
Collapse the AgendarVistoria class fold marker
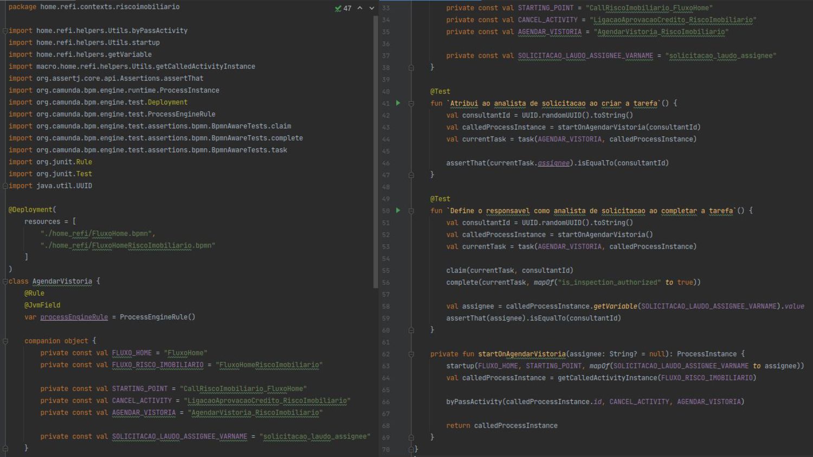coord(5,282)
